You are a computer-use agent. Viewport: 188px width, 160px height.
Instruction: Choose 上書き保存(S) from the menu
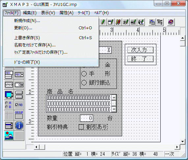(51, 38)
